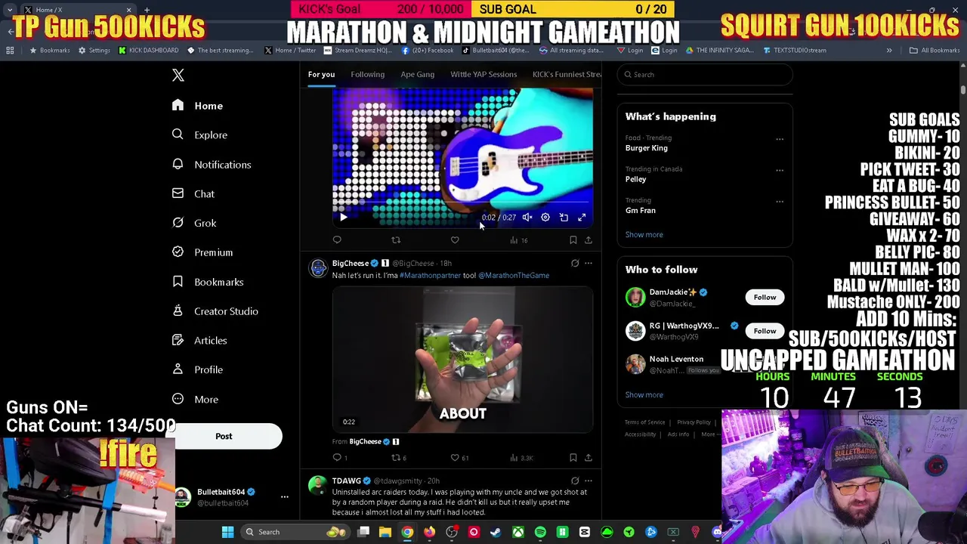The width and height of the screenshot is (967, 544).
Task: Share the bass guitar video post
Action: pos(589,240)
